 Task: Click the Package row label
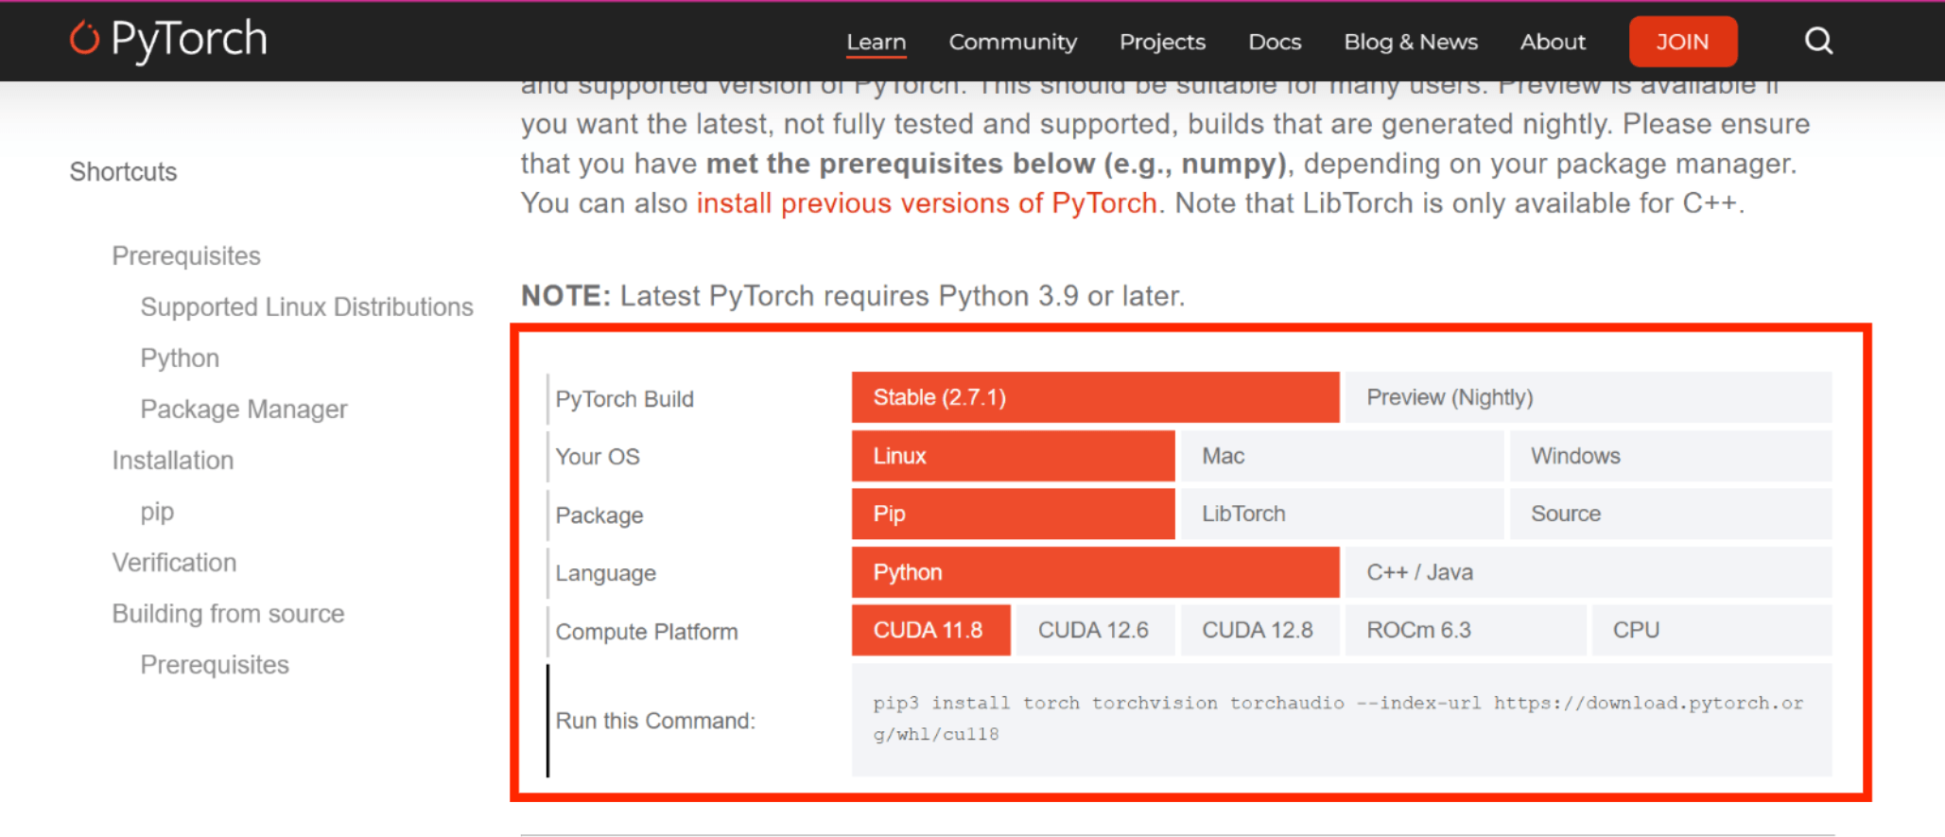[x=599, y=515]
